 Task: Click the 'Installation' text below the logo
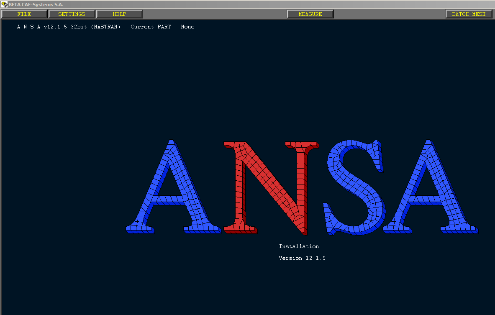coord(299,246)
